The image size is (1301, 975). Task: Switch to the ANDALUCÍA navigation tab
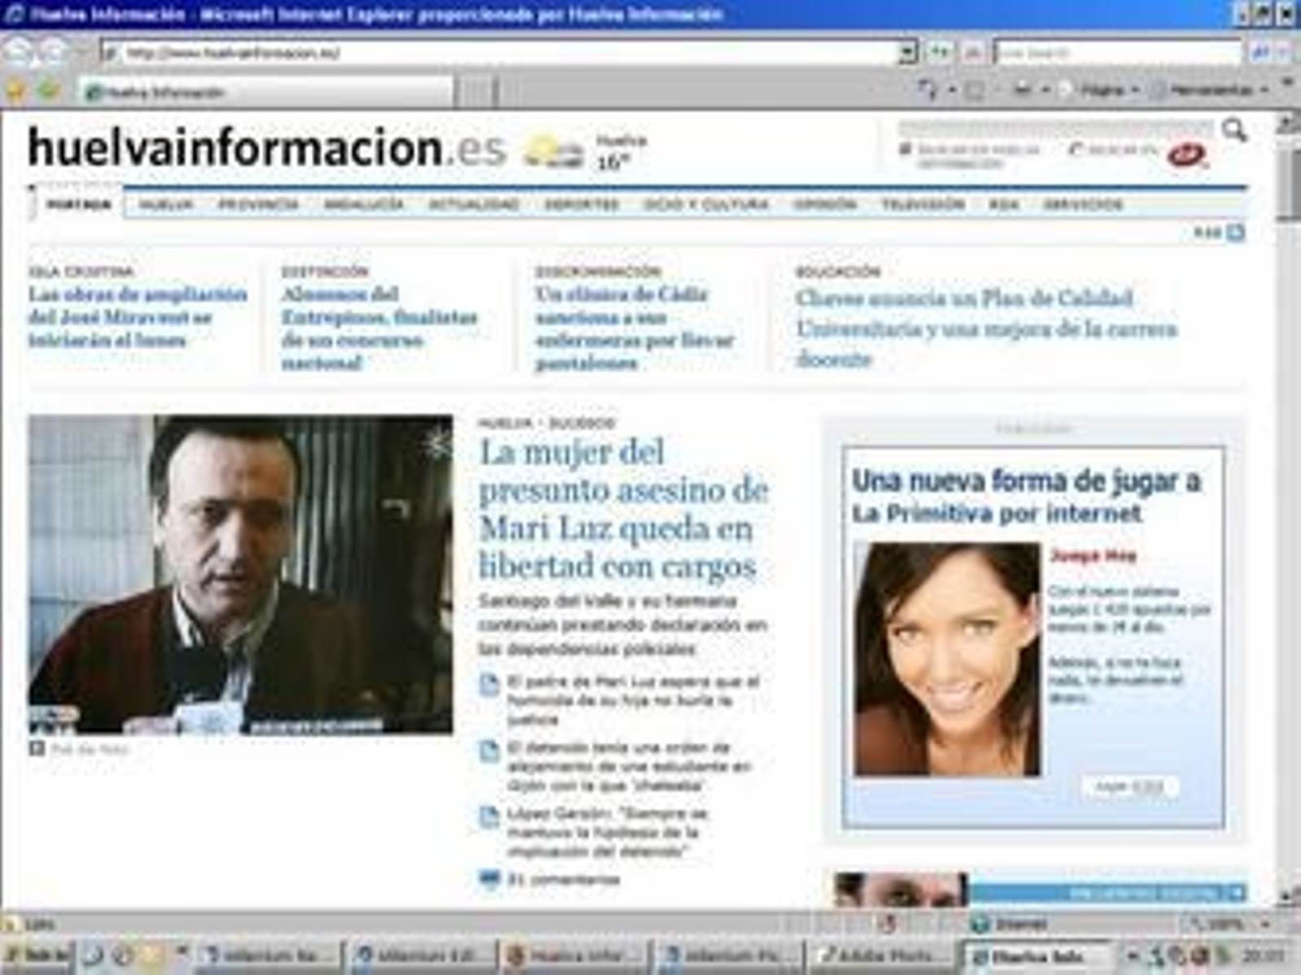click(363, 204)
